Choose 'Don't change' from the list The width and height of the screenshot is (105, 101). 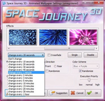[26, 59]
